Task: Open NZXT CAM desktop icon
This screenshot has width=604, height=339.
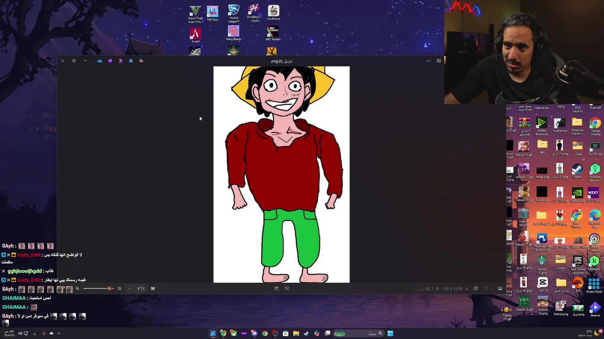Action: tap(593, 195)
